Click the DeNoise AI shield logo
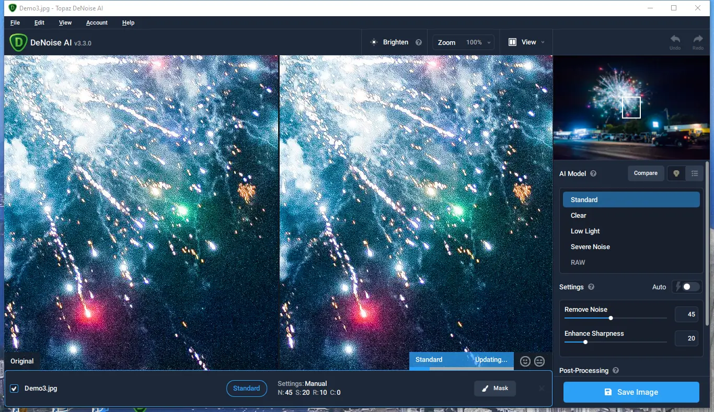714x412 pixels. pyautogui.click(x=18, y=42)
